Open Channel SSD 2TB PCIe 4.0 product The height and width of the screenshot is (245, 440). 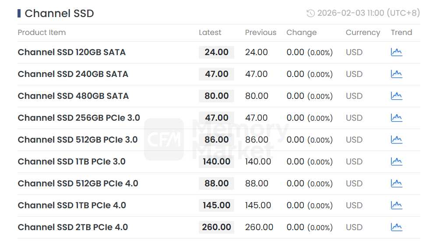click(73, 227)
